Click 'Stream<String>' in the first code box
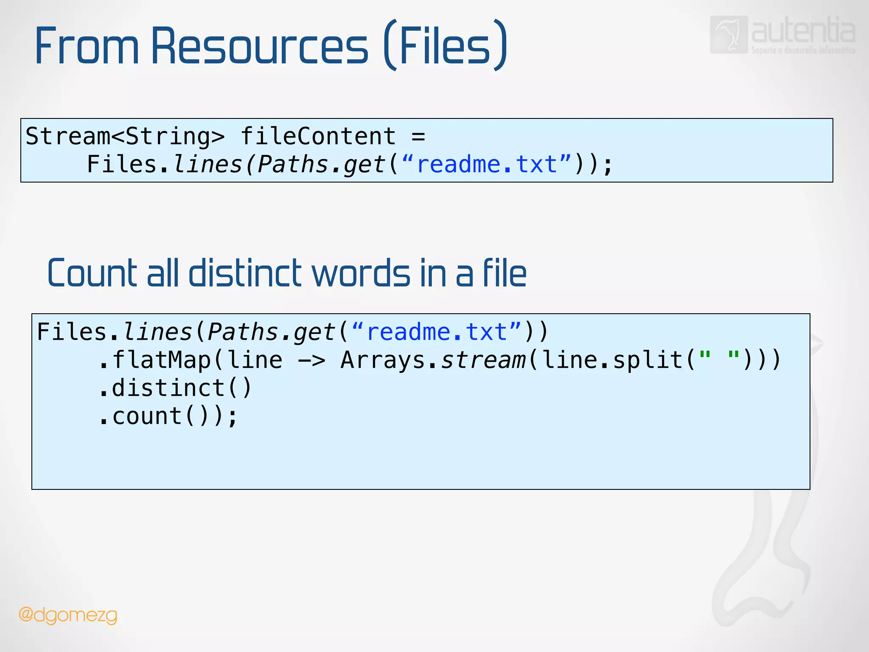This screenshot has height=652, width=869. click(x=125, y=137)
